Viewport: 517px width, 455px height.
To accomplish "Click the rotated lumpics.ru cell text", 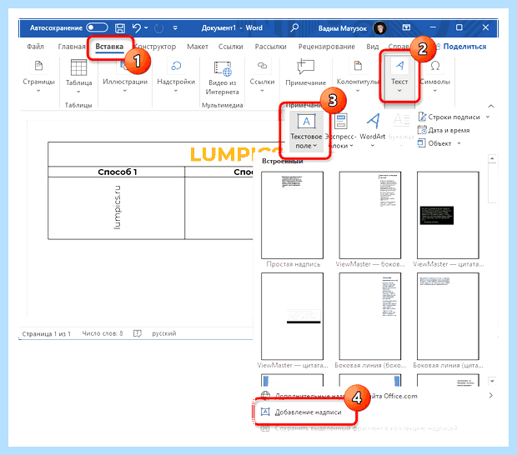I will coord(117,207).
